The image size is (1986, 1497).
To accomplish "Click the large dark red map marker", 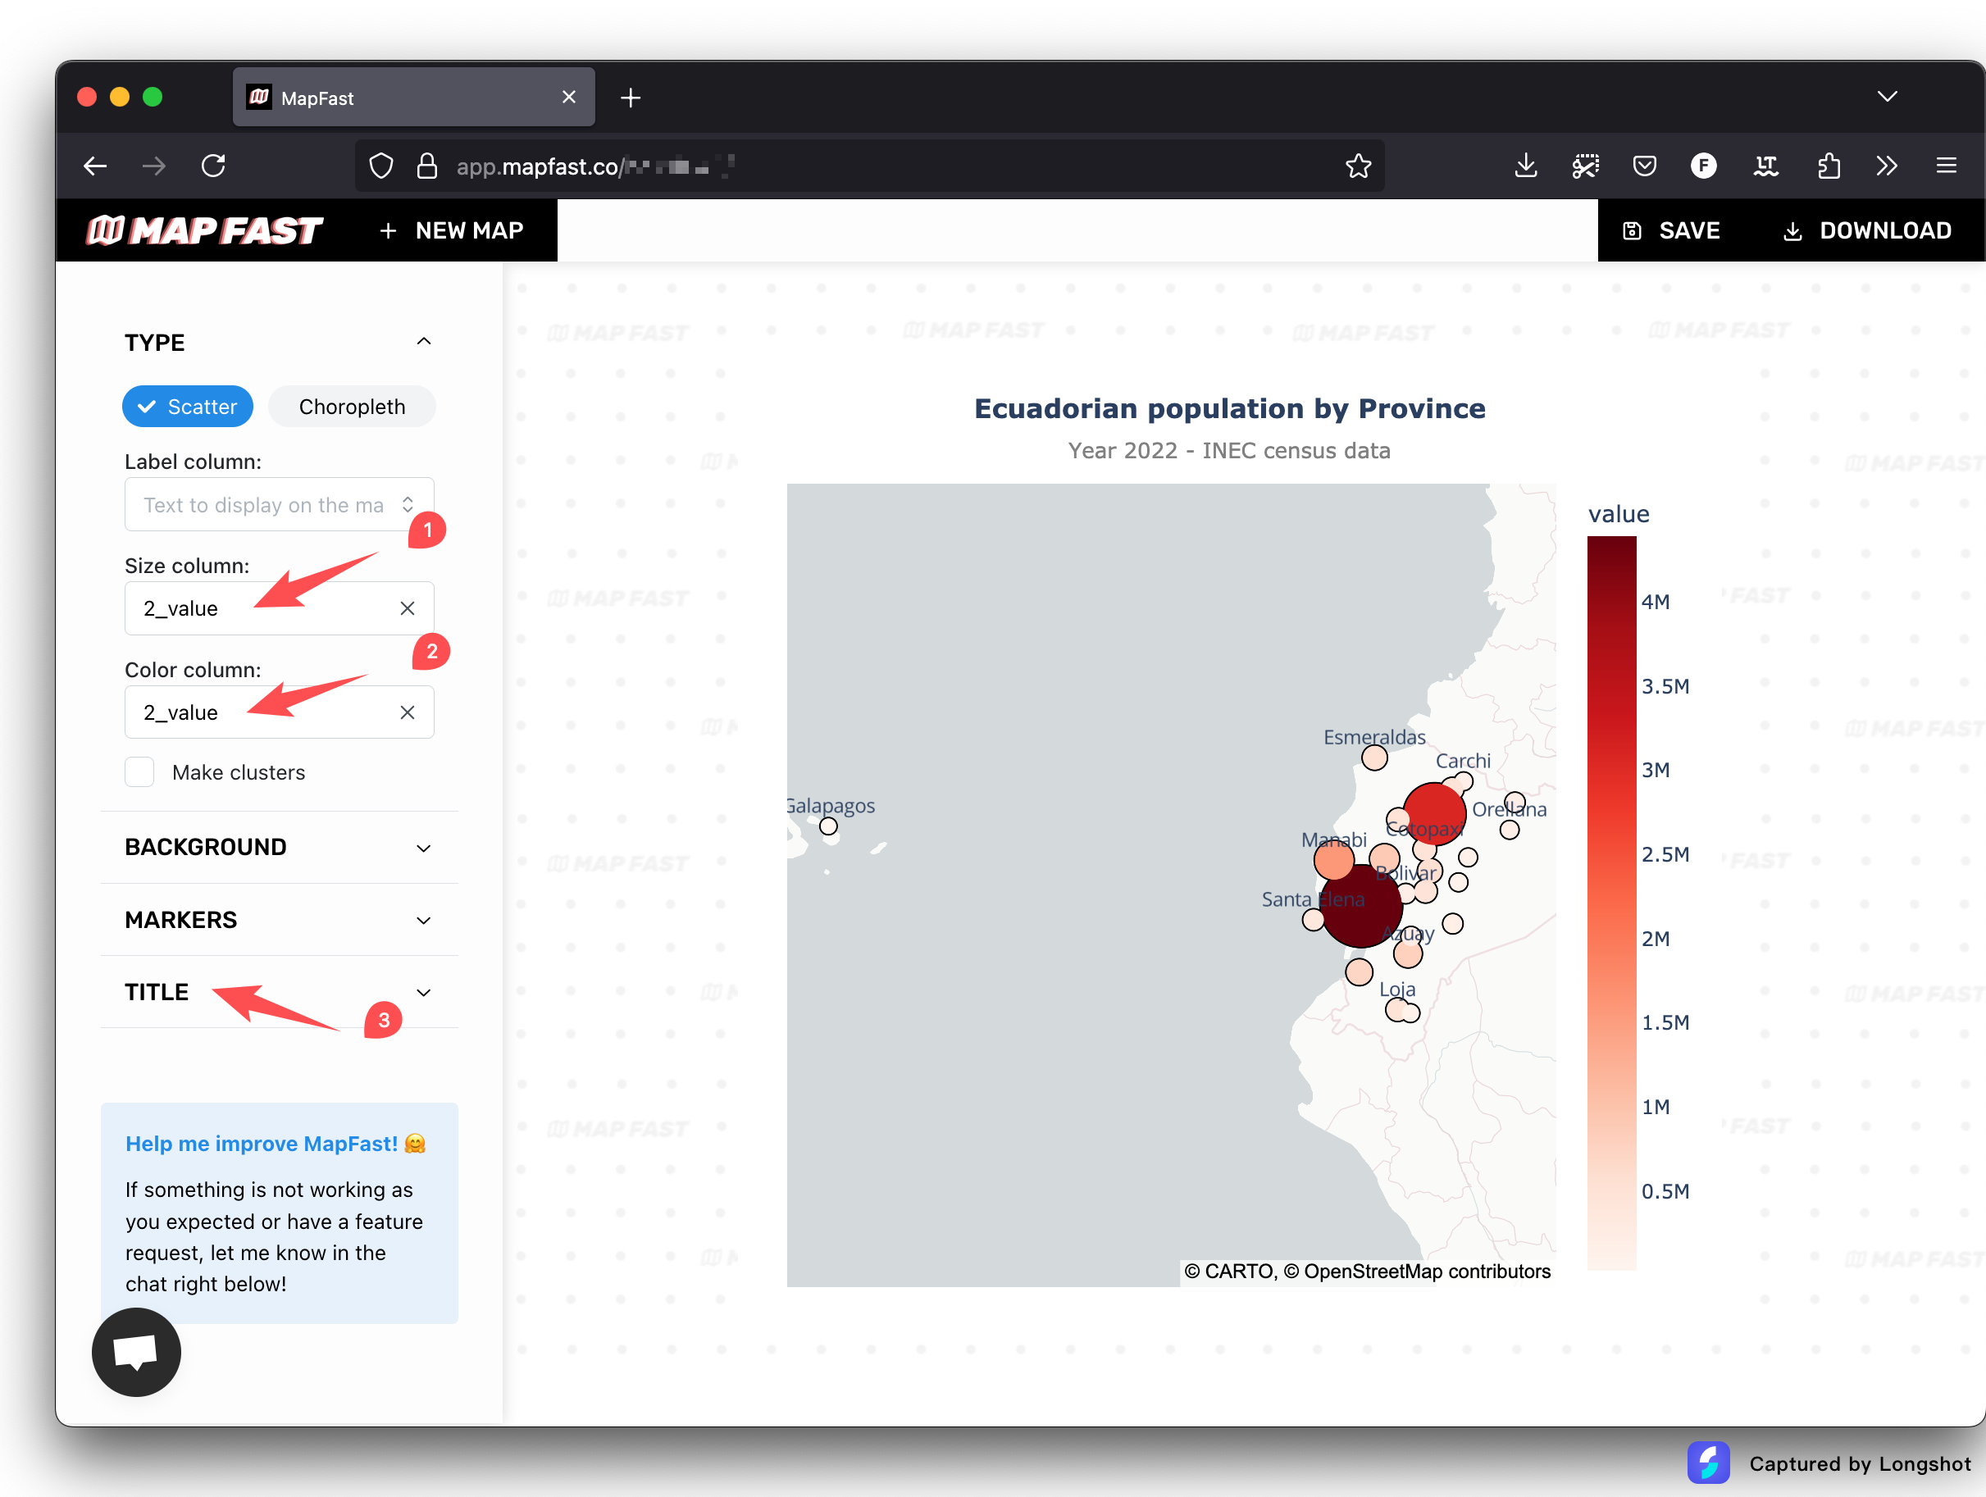I will pyautogui.click(x=1361, y=906).
